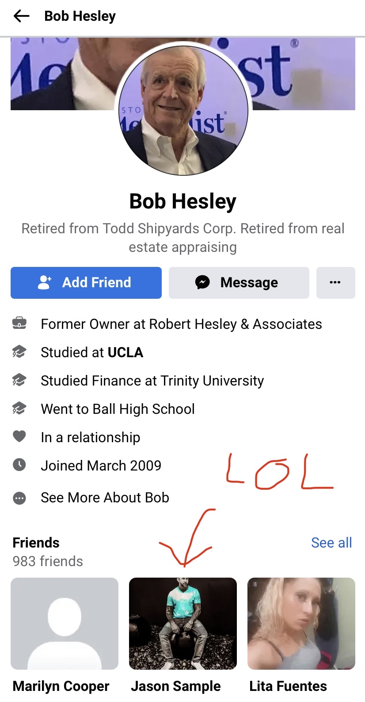Image resolution: width=365 pixels, height=702 pixels.
Task: Open Marilyn Cooper's friend thumbnail
Action: pyautogui.click(x=65, y=624)
